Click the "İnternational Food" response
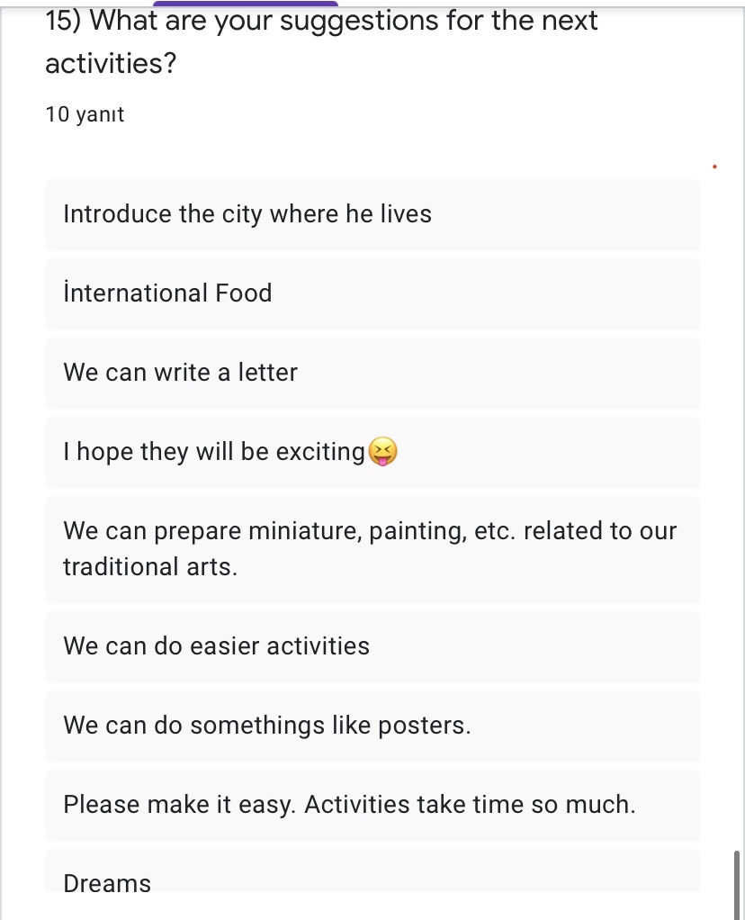Viewport: 745px width, 920px height. [167, 293]
